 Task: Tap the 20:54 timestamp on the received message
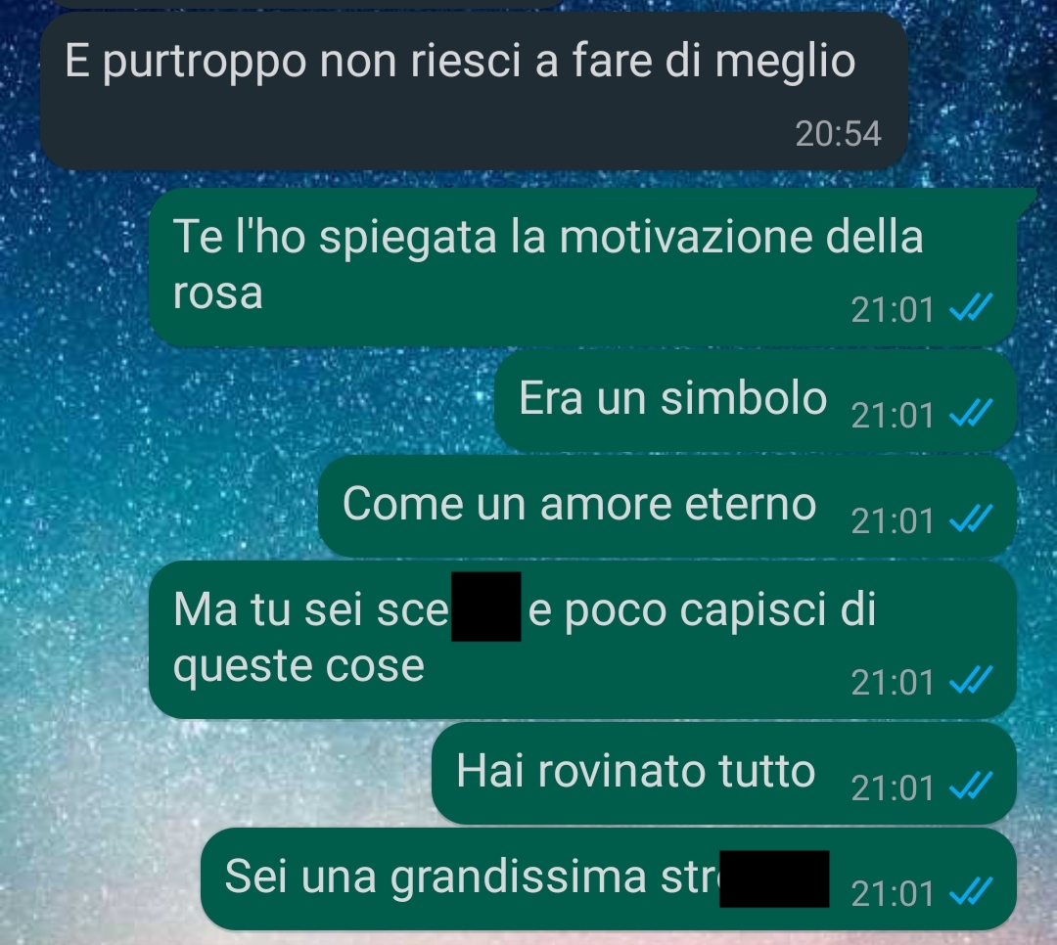click(x=838, y=133)
